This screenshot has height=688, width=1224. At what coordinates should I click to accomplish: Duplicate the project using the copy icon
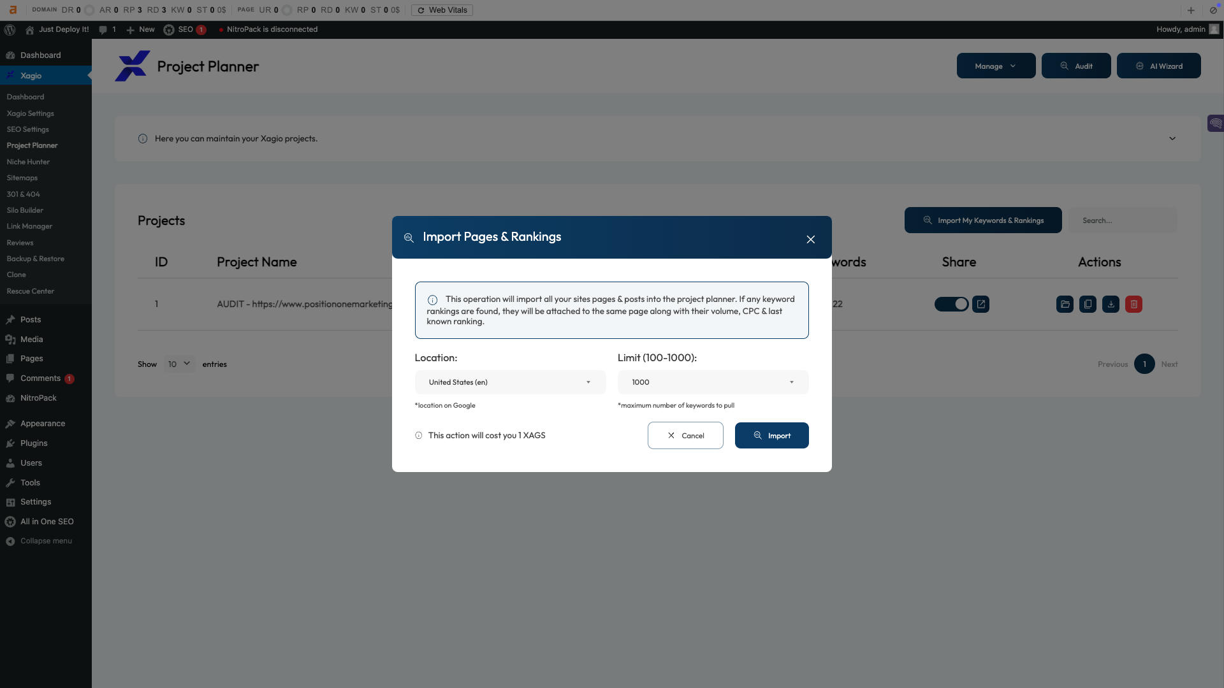1088,305
